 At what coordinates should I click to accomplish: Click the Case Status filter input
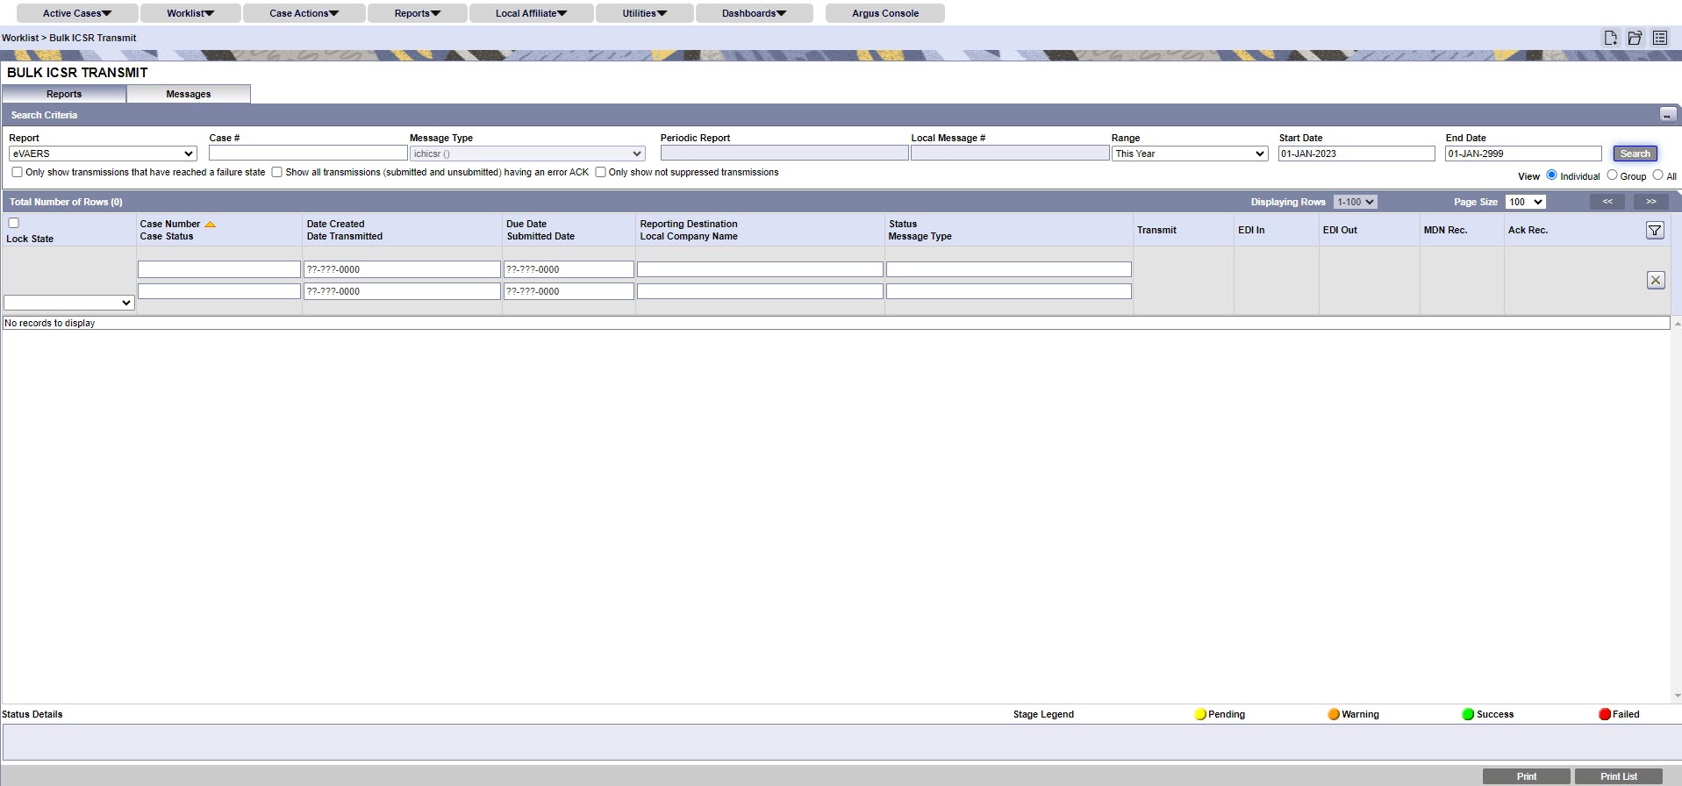[219, 291]
